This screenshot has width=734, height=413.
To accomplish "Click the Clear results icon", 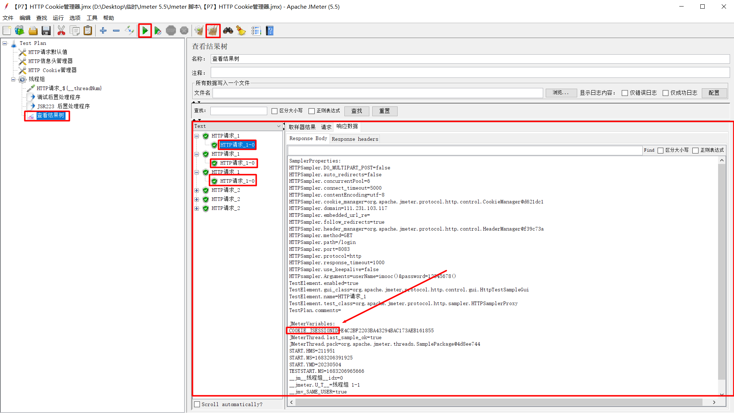I will (x=199, y=31).
